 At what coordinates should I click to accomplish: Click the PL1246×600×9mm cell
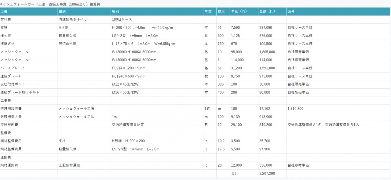coord(129,76)
